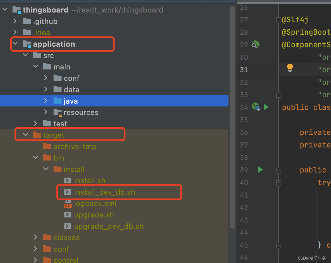This screenshot has height=263, width=331.
Task: Collapse the main folder chevron
Action: coord(36,66)
